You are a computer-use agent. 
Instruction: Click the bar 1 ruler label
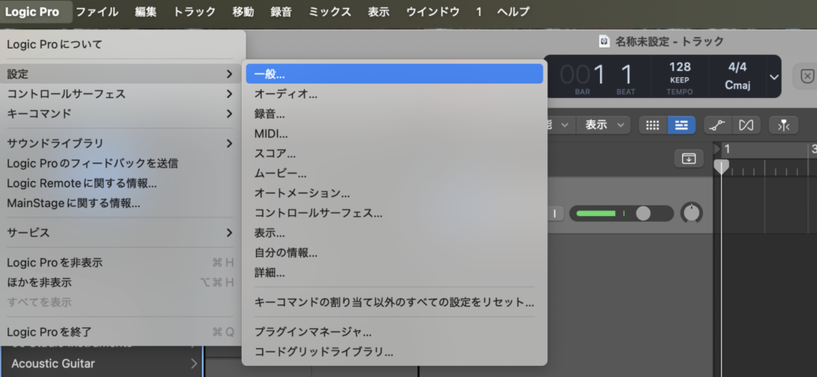pos(727,150)
